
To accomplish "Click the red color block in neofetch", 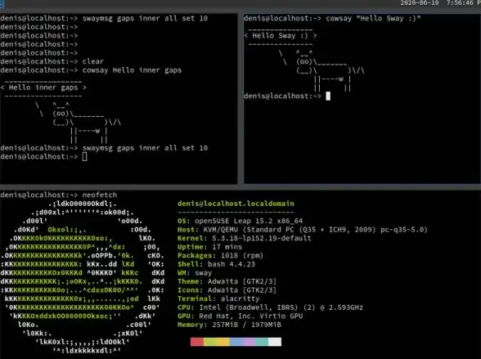I will [x=197, y=342].
